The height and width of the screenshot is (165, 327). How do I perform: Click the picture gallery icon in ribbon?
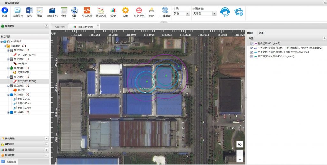click(239, 12)
